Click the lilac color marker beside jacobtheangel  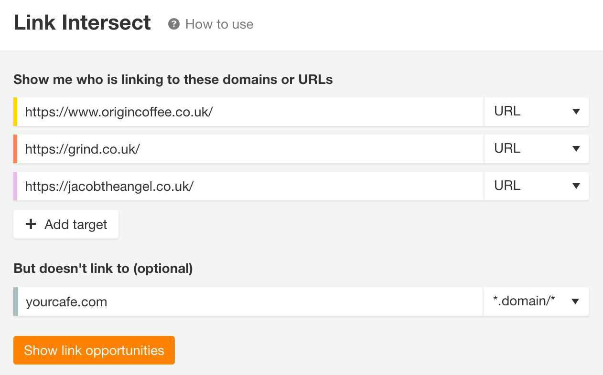(x=15, y=186)
